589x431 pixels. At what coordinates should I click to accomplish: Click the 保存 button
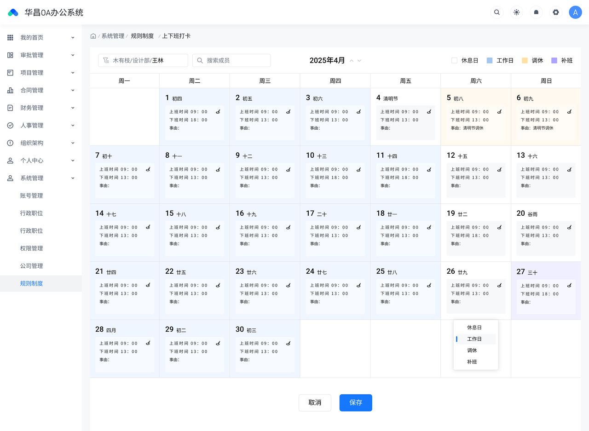click(x=356, y=402)
